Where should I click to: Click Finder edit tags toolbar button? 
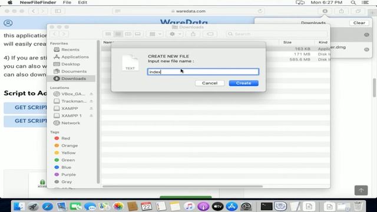[210, 34]
